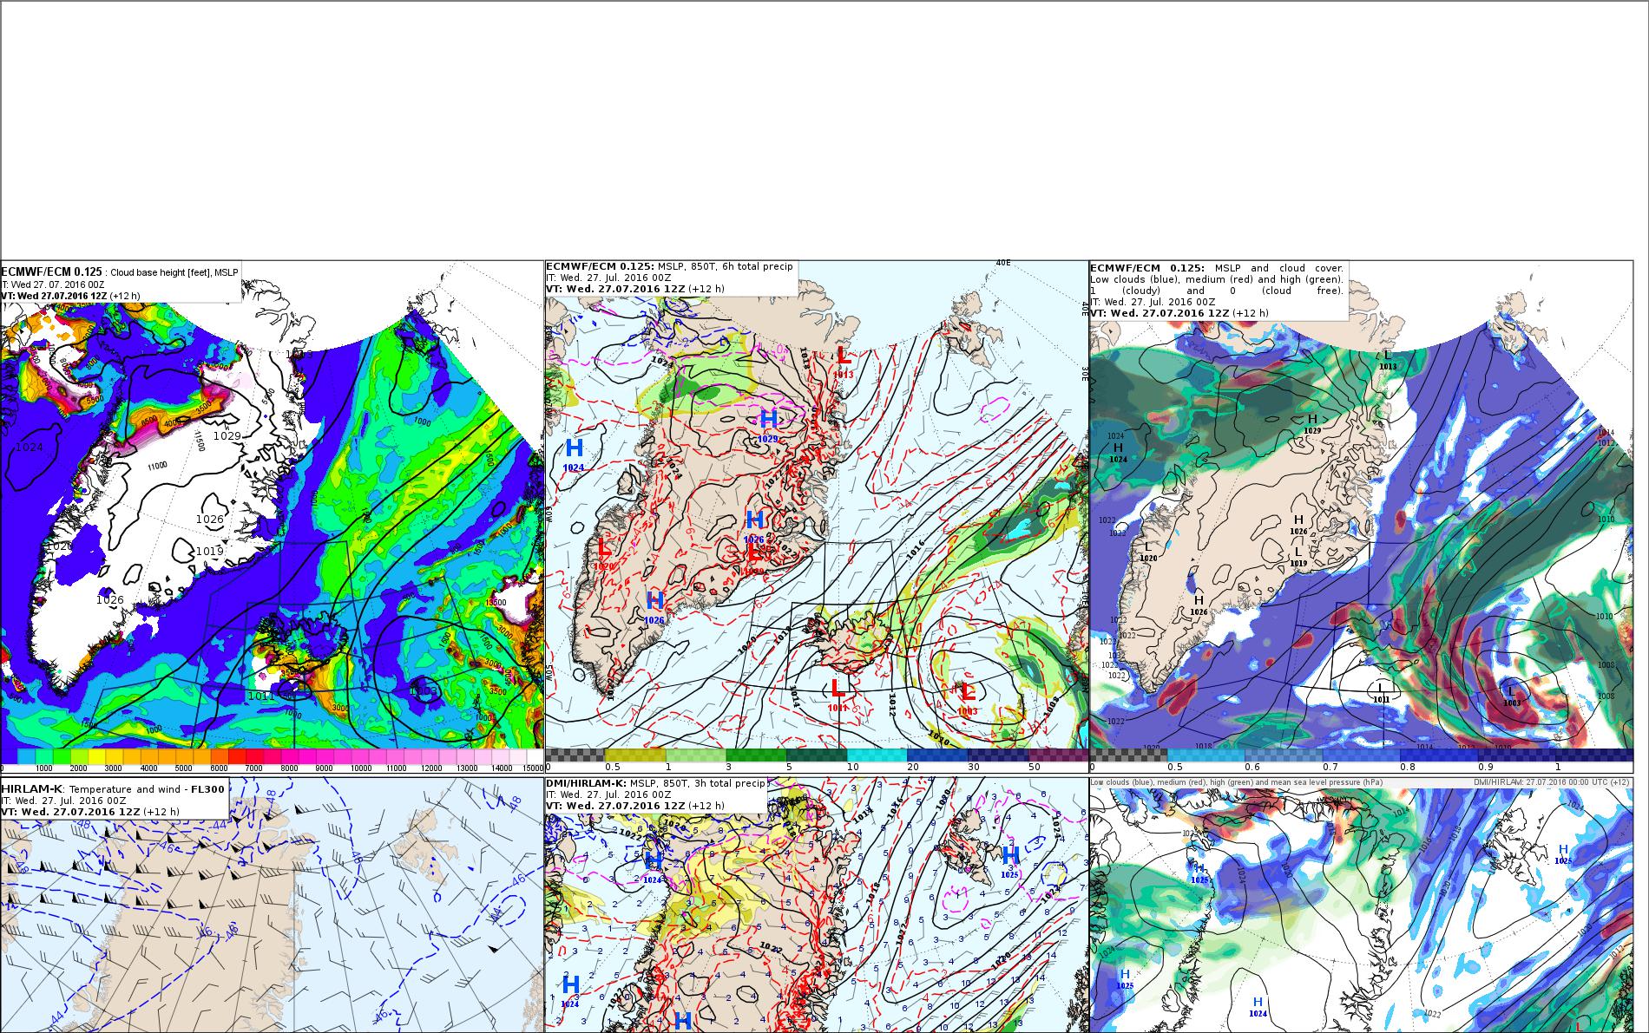Click the 1029 pressure label in the cloud base map
This screenshot has height=1033, width=1649.
(227, 435)
